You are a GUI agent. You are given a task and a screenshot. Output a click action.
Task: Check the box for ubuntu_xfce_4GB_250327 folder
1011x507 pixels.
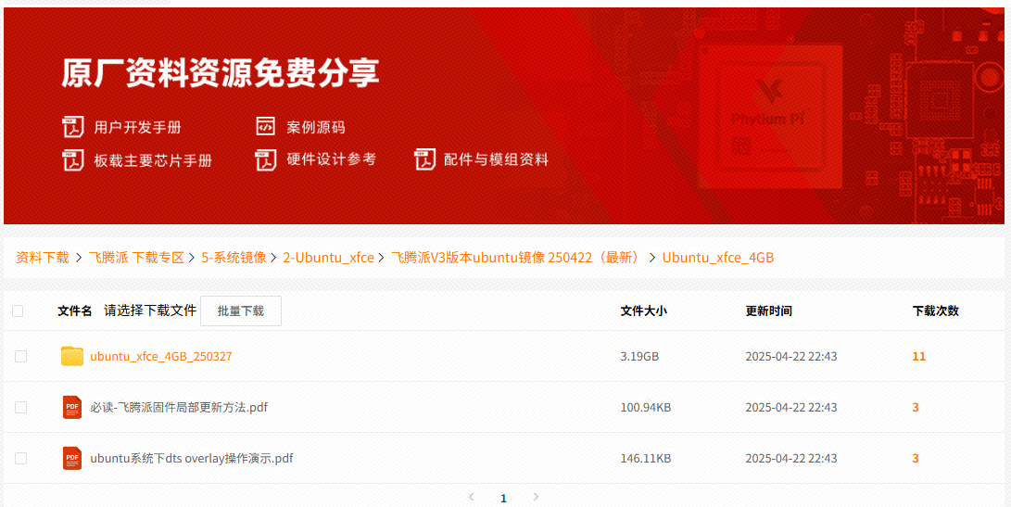click(21, 357)
